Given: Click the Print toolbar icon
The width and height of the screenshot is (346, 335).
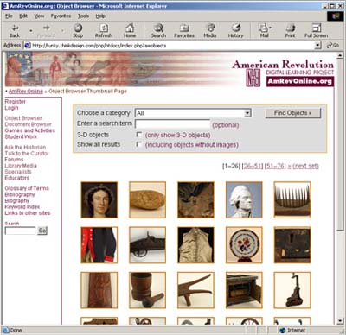Looking at the screenshot, I should 290,31.
